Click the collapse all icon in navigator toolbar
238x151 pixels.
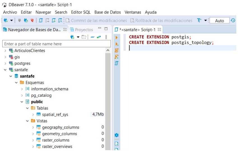tap(93, 37)
